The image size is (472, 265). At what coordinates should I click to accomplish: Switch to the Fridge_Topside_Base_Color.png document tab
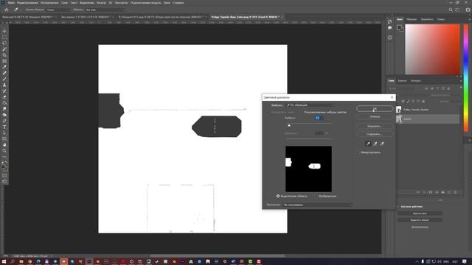click(245, 17)
